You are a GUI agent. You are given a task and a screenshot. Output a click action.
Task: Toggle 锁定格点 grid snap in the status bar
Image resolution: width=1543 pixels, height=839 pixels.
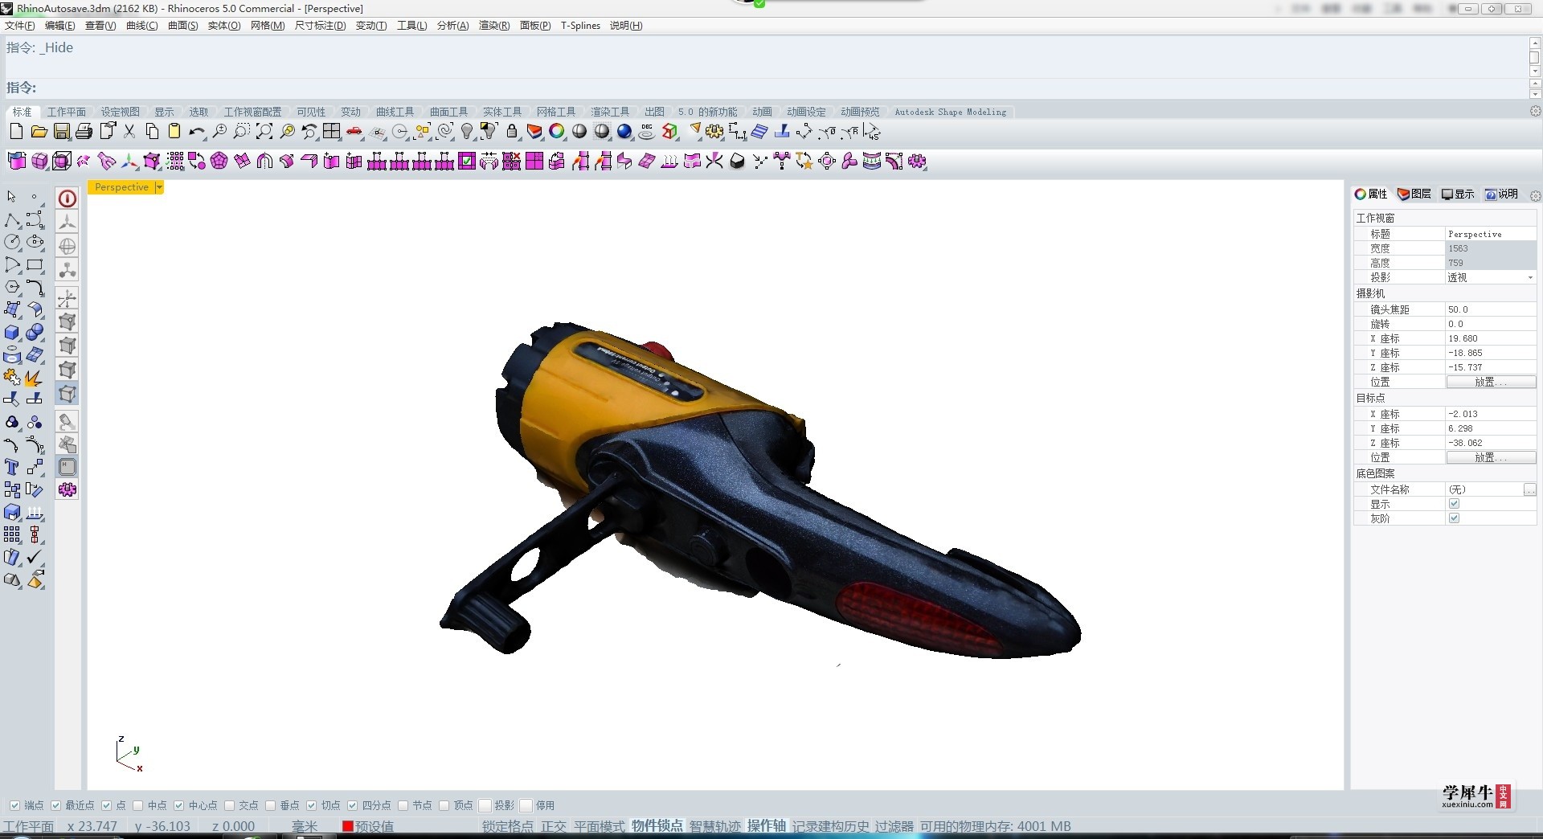point(508,826)
